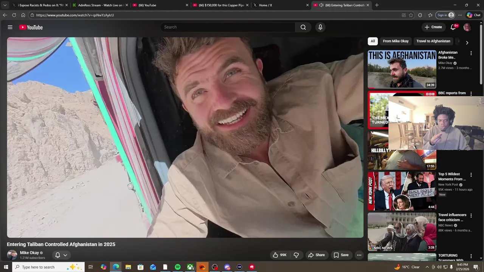Screen dimensions: 484x272
Task: Click the search magnifier button
Action: (x=303, y=27)
